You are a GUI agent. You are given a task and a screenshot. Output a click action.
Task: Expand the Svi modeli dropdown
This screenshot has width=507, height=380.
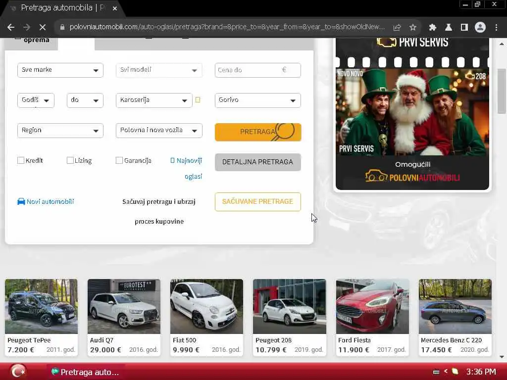159,70
